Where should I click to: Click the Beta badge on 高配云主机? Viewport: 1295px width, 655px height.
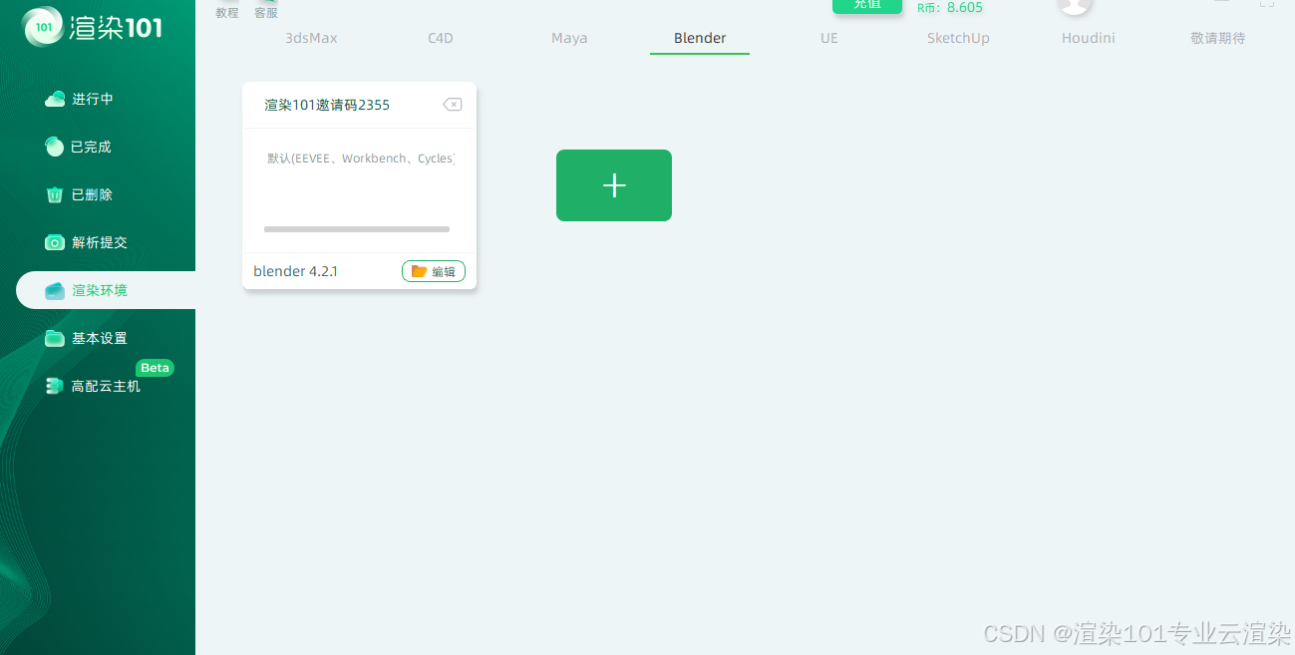pos(155,368)
